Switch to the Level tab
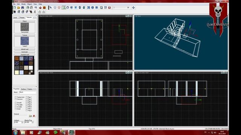241x135 pixels. (15, 18)
